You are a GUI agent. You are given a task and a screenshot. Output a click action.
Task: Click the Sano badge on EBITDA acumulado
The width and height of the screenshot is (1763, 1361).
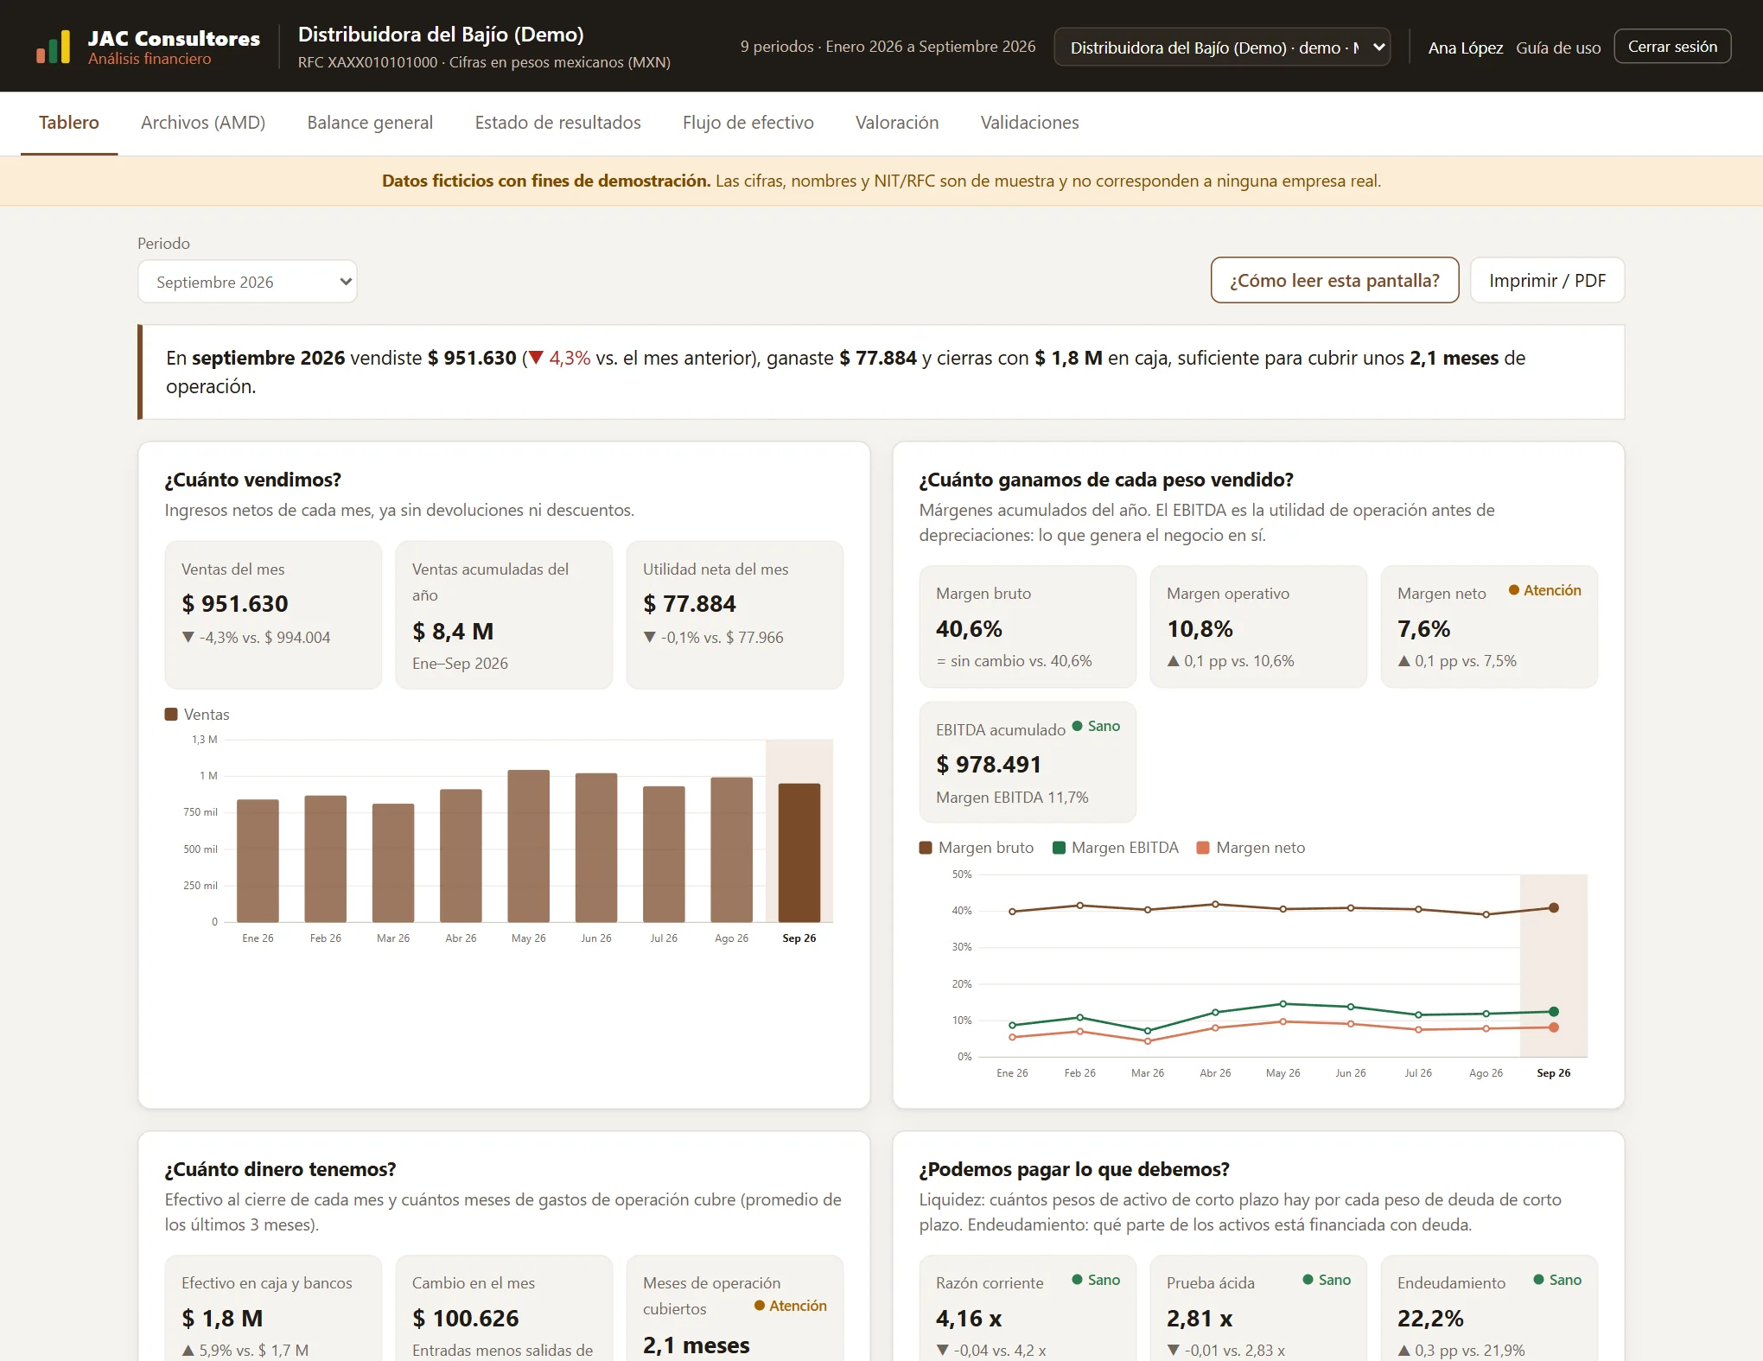[1096, 726]
